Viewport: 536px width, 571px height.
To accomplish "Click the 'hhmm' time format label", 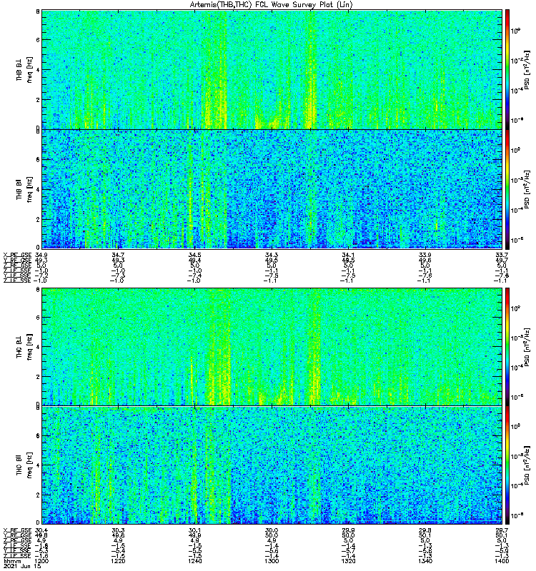I will tap(11, 561).
